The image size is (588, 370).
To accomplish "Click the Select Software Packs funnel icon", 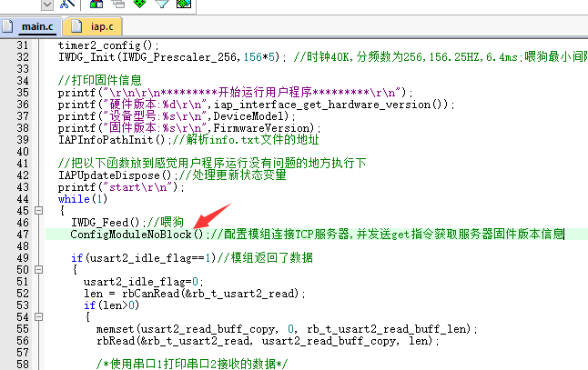I will point(162,4).
